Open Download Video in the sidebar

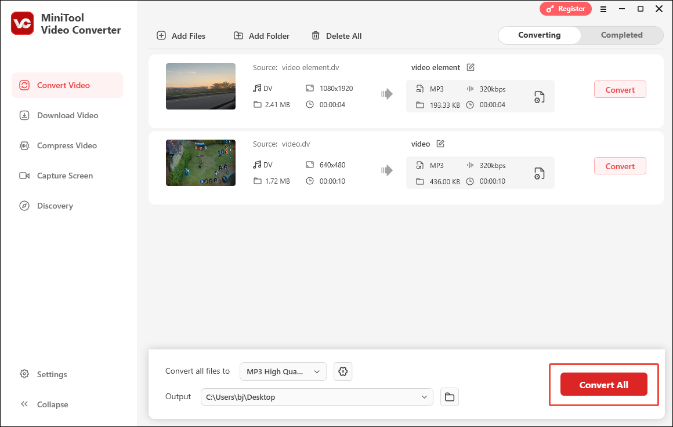[x=67, y=115]
